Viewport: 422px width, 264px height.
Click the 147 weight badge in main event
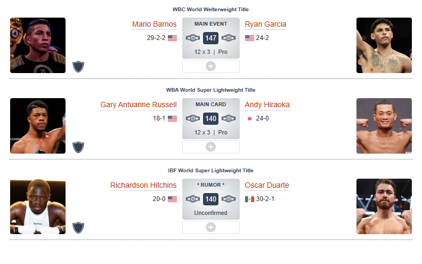210,38
